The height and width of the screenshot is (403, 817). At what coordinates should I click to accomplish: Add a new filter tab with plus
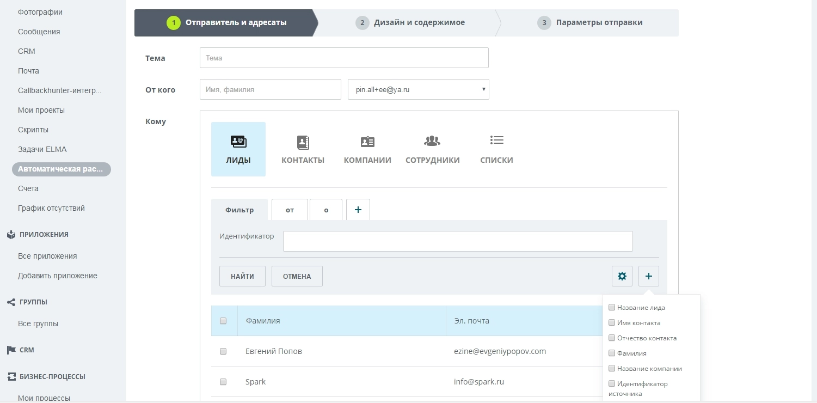click(x=358, y=210)
